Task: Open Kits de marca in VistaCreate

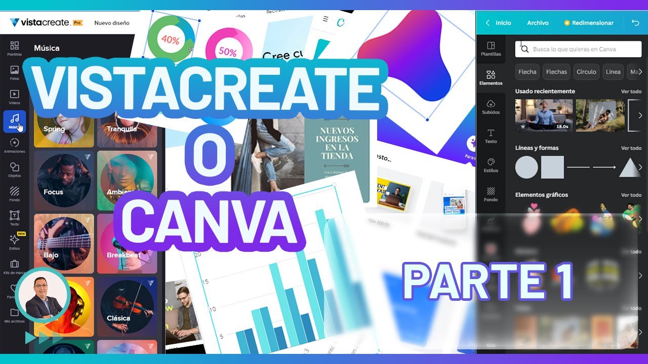Action: pyautogui.click(x=14, y=266)
